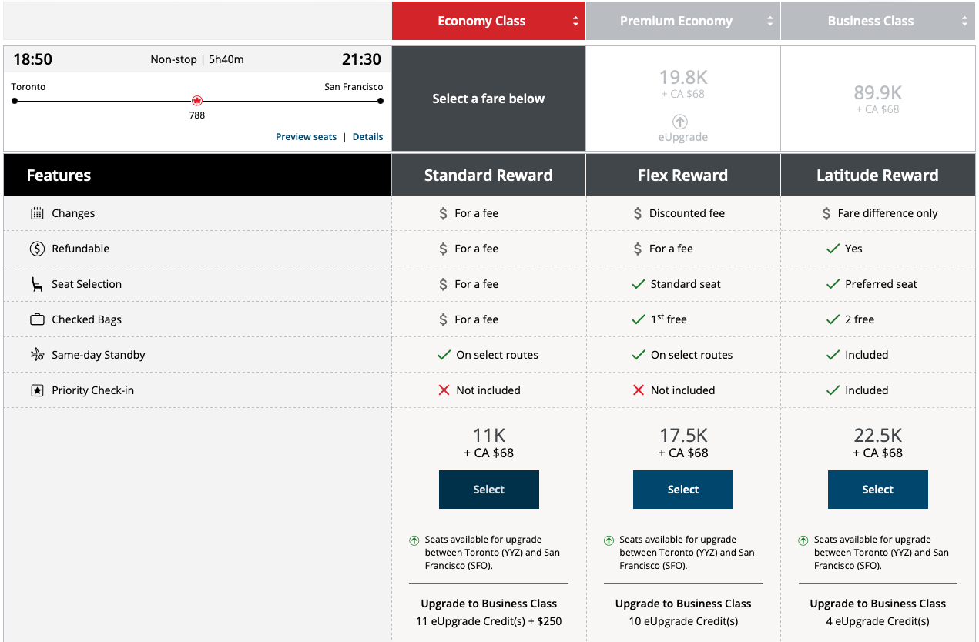
Task: Click the Seat Selection seat icon
Action: coord(37,284)
